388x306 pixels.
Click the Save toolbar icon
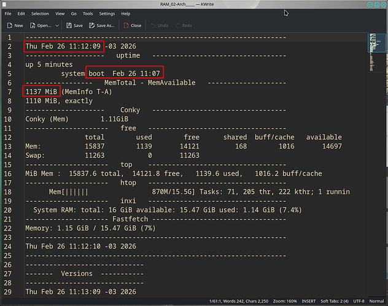click(69, 26)
